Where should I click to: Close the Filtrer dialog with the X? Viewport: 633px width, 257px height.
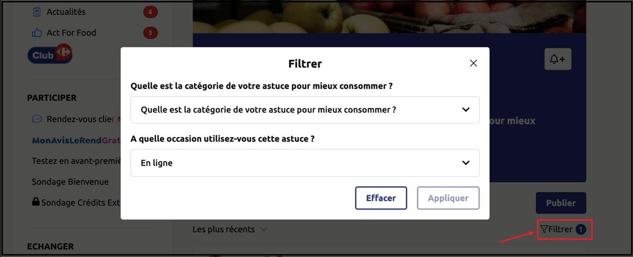(473, 63)
